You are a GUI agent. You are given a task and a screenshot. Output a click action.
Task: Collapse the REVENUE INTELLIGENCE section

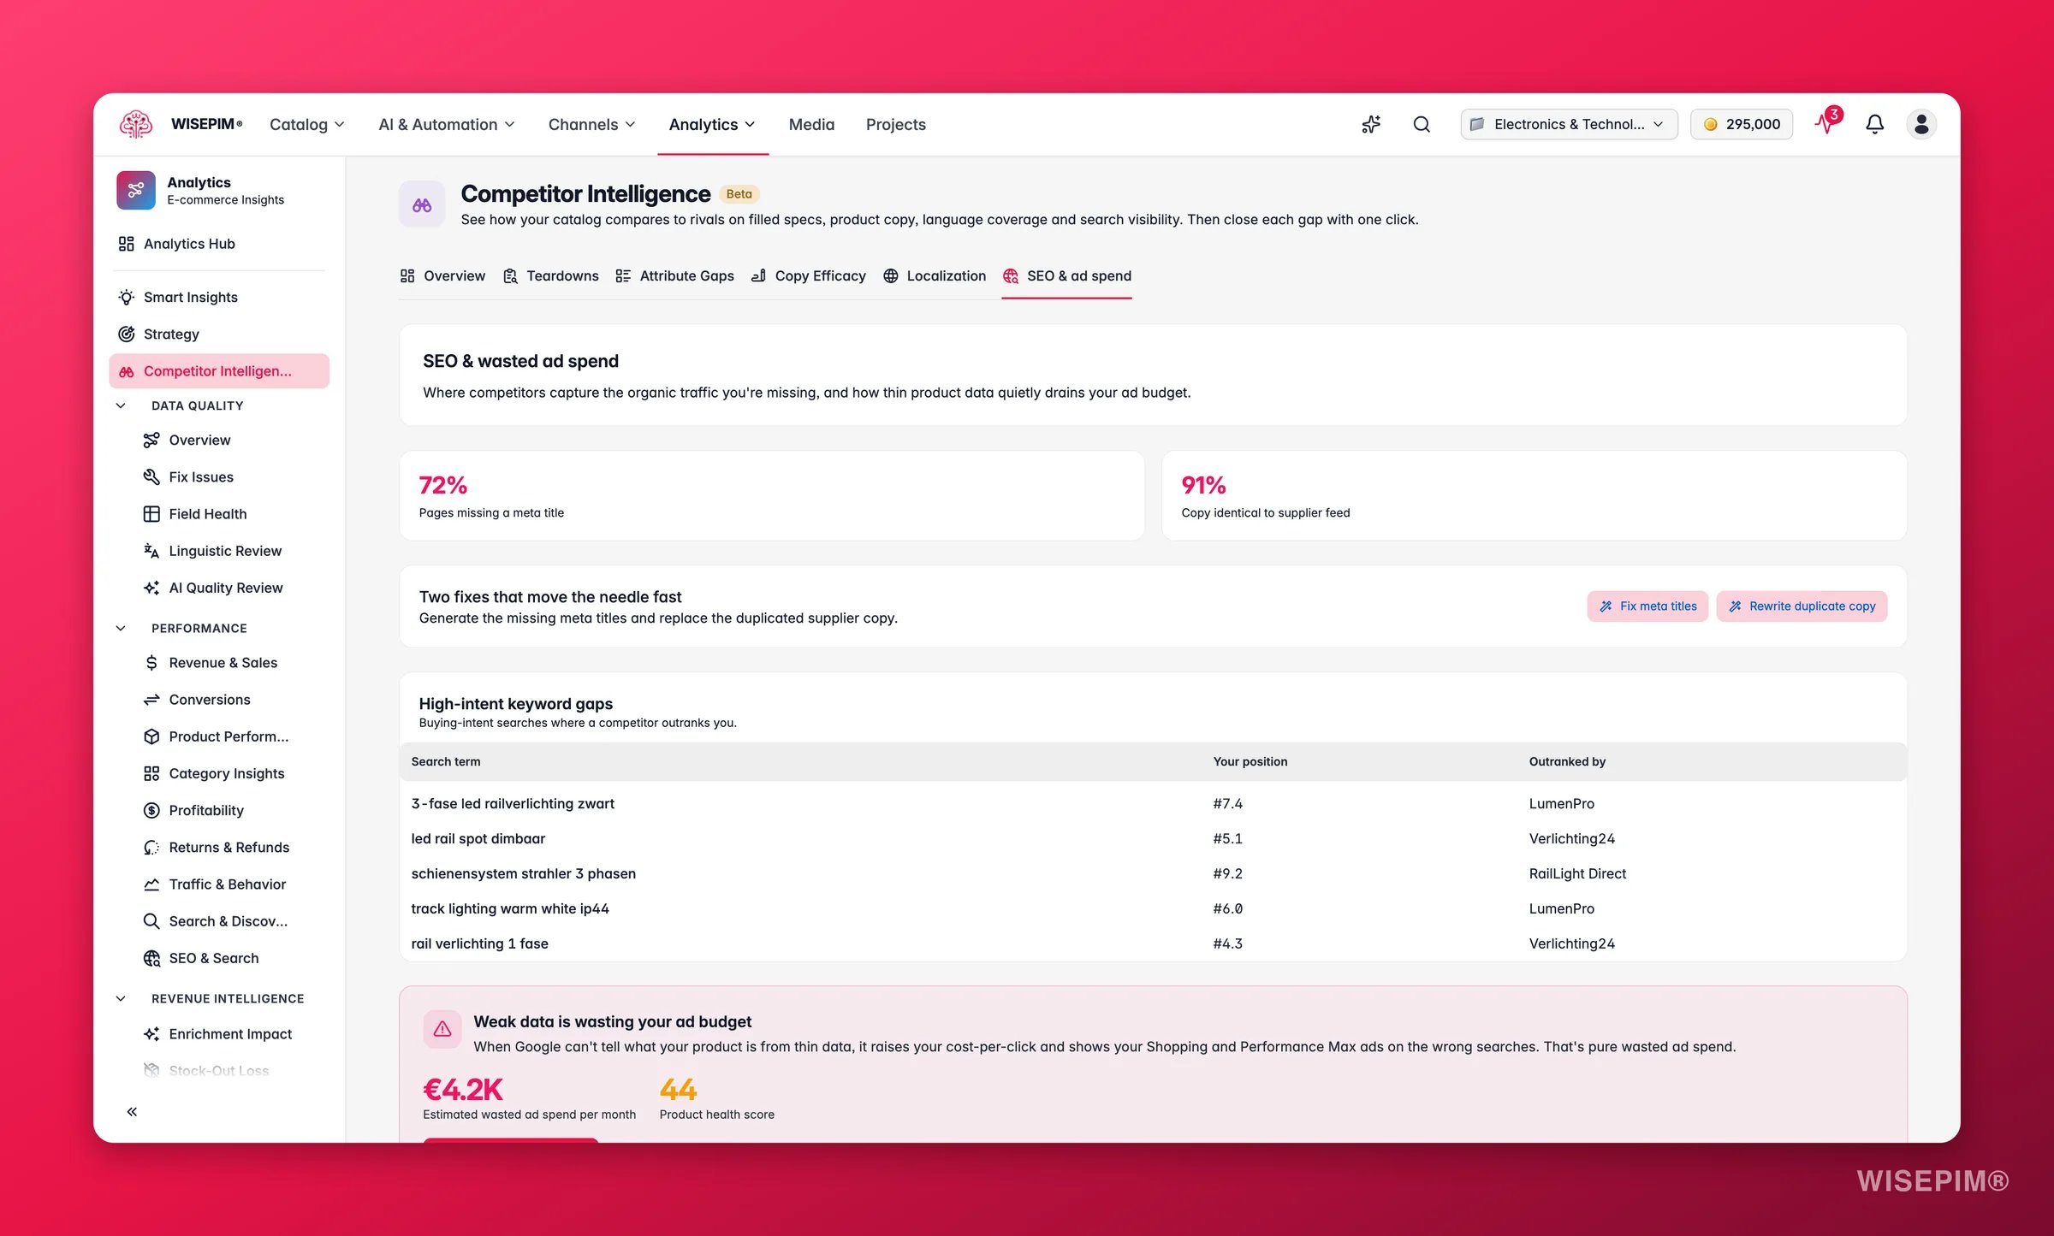pyautogui.click(x=121, y=998)
